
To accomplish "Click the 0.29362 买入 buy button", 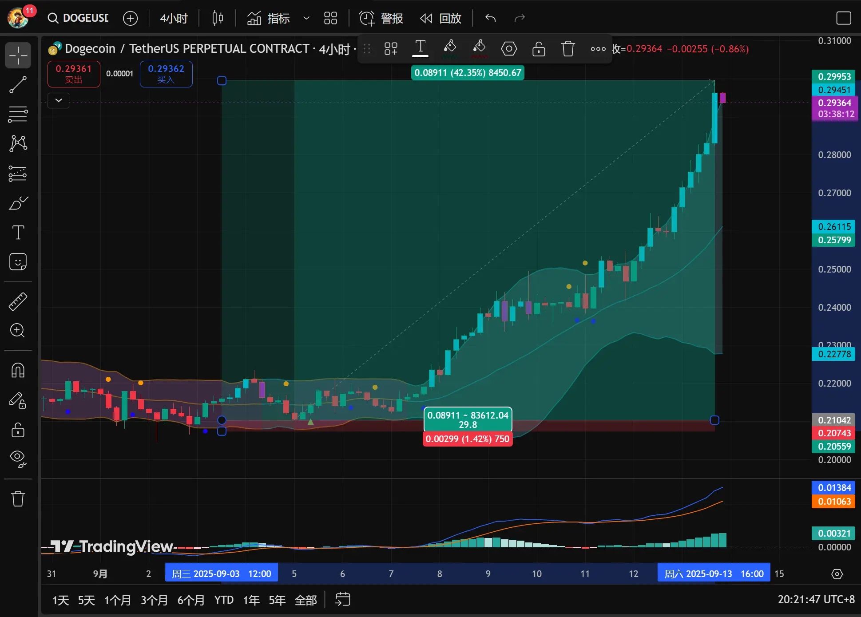I will click(166, 74).
